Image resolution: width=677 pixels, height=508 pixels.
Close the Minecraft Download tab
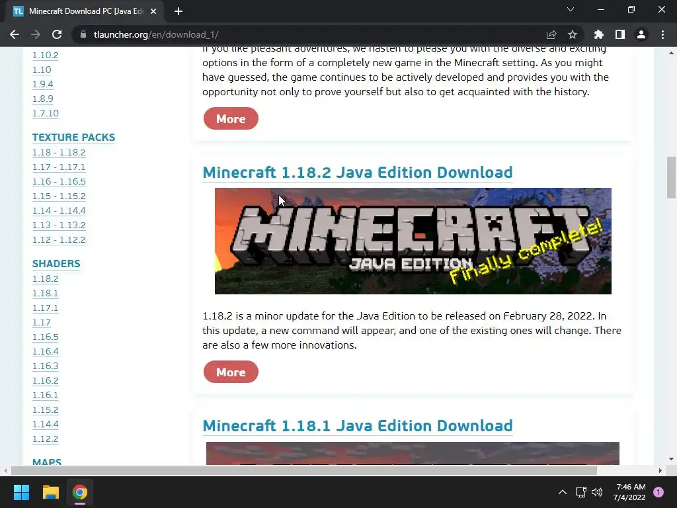153,11
